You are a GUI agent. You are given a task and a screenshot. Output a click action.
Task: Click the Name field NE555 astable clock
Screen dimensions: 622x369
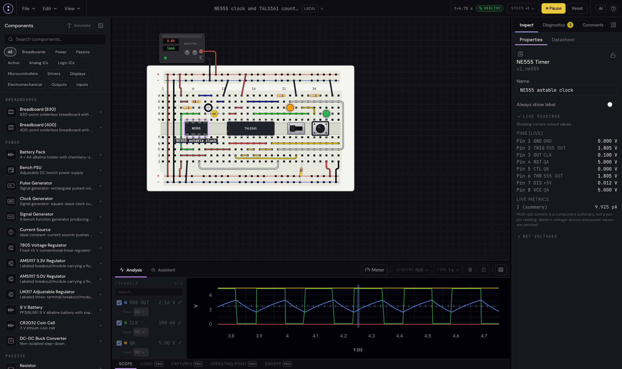[567, 90]
